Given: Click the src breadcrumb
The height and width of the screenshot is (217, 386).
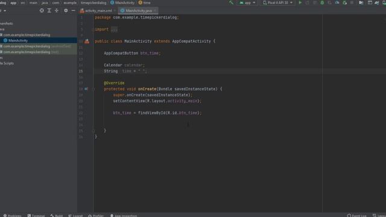Looking at the screenshot, I should point(23,2).
